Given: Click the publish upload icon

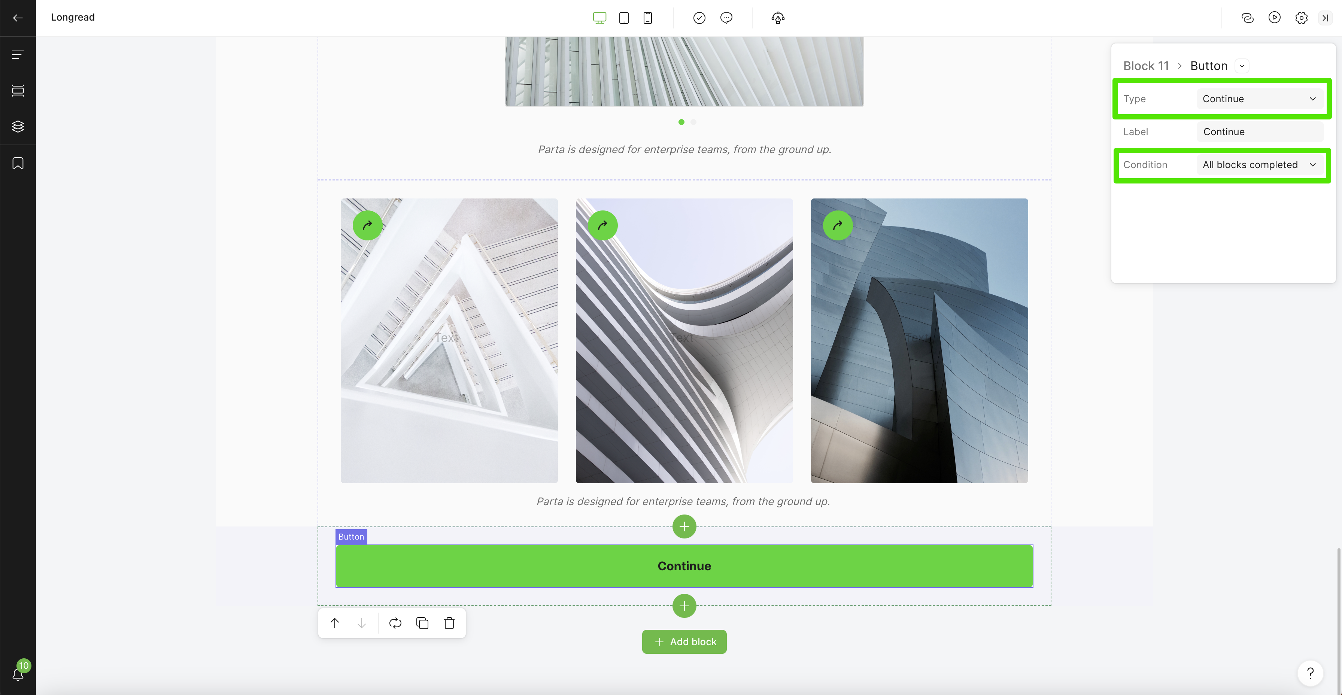Looking at the screenshot, I should 778,18.
